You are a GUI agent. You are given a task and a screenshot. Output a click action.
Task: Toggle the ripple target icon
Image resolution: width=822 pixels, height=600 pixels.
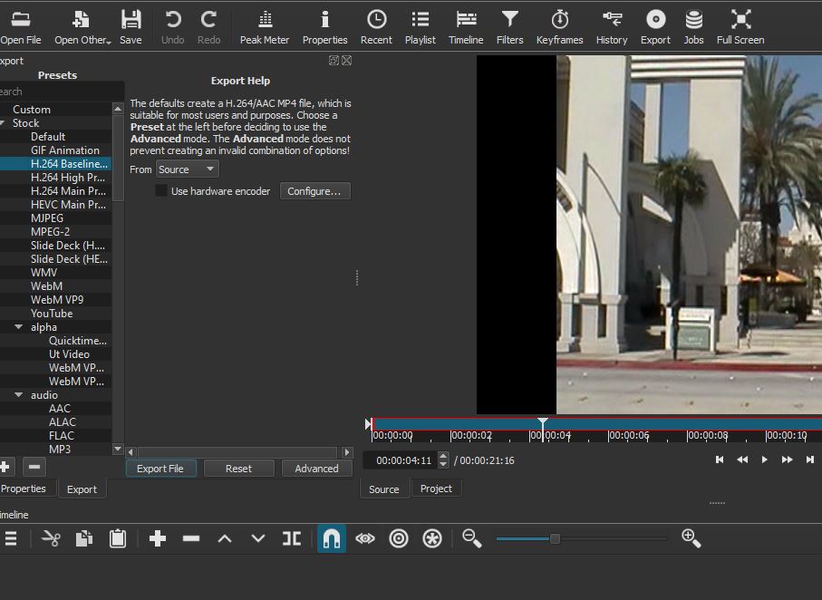(x=399, y=538)
